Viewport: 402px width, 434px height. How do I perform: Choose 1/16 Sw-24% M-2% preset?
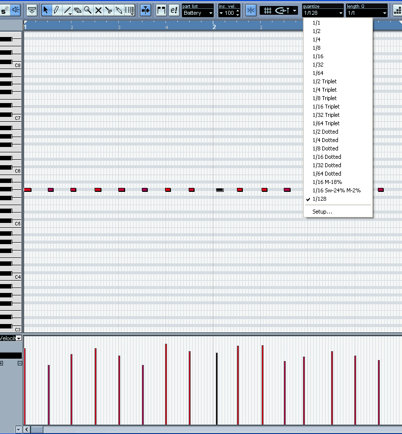338,190
